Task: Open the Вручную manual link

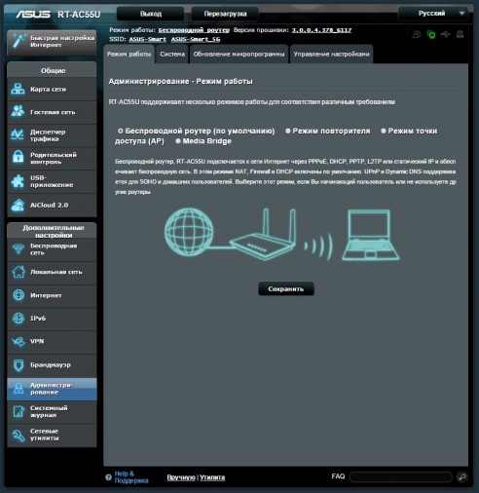Action: point(181,477)
